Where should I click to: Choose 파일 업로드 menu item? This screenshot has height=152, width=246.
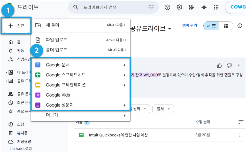tap(81, 40)
